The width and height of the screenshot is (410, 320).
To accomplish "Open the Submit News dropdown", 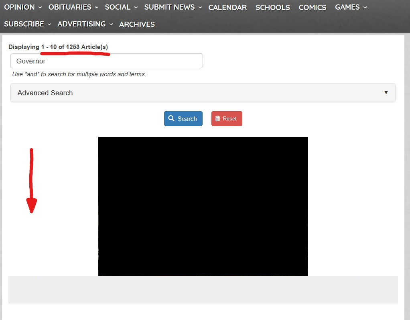I will click(173, 7).
